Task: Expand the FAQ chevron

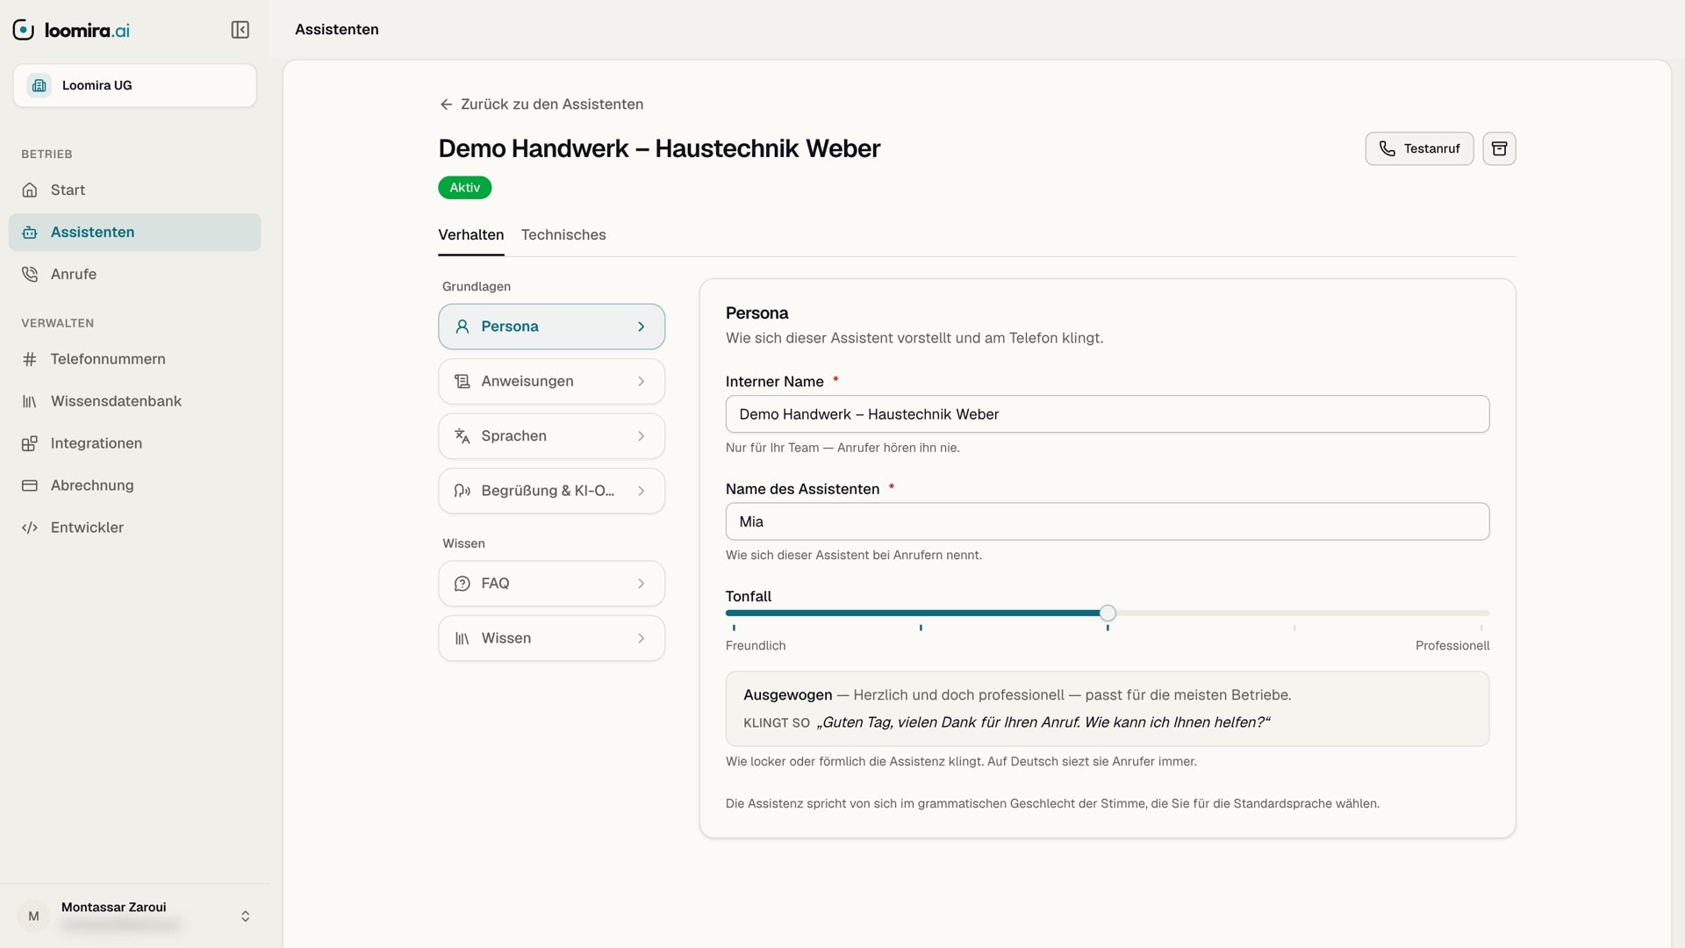Action: point(642,584)
